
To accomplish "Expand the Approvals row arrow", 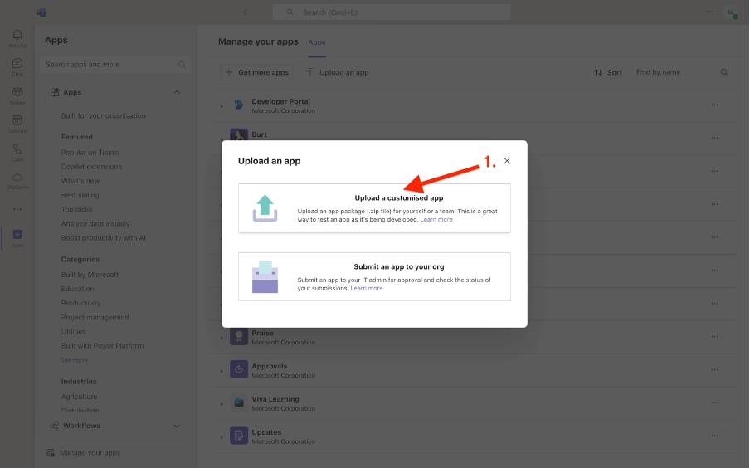I will (x=222, y=371).
